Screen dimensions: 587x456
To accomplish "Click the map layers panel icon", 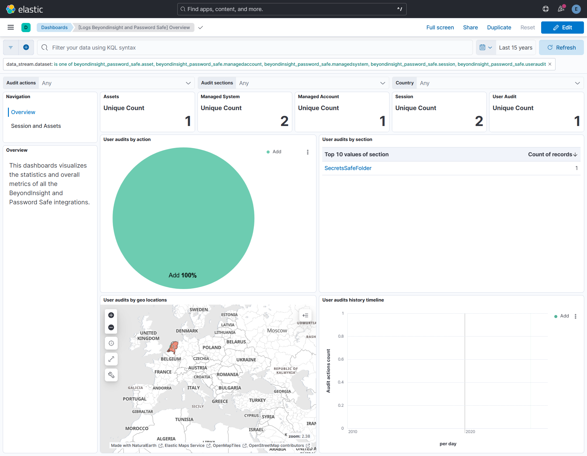I will click(x=305, y=315).
